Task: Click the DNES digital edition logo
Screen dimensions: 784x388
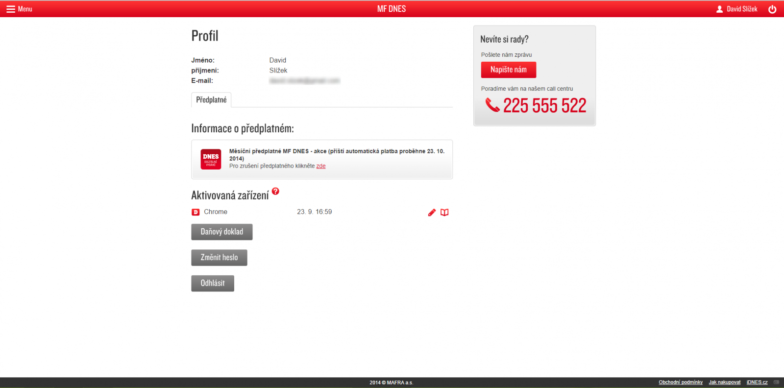Action: tap(211, 159)
